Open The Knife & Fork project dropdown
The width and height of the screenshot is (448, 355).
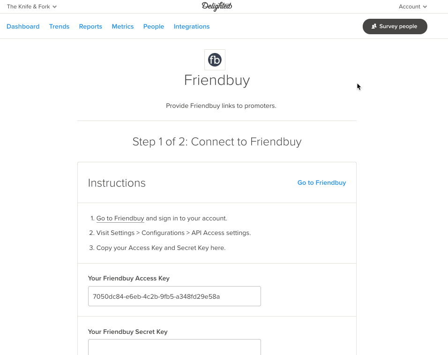click(x=32, y=7)
